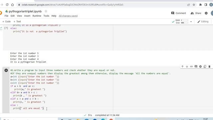Go forward in browser history
Image resolution: width=213 pixels, height=120 pixels.
[x=2, y=5]
